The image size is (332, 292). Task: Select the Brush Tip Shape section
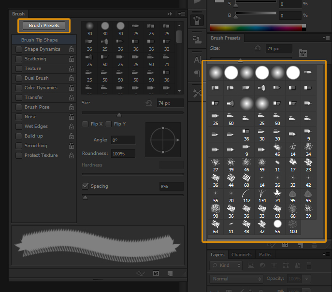tap(39, 40)
